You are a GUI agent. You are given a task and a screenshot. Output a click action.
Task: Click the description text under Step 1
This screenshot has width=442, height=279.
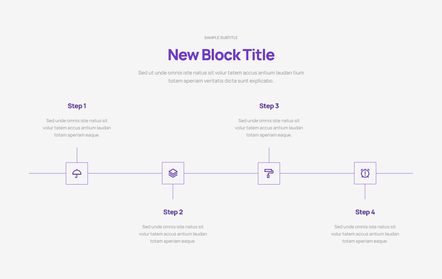click(77, 128)
